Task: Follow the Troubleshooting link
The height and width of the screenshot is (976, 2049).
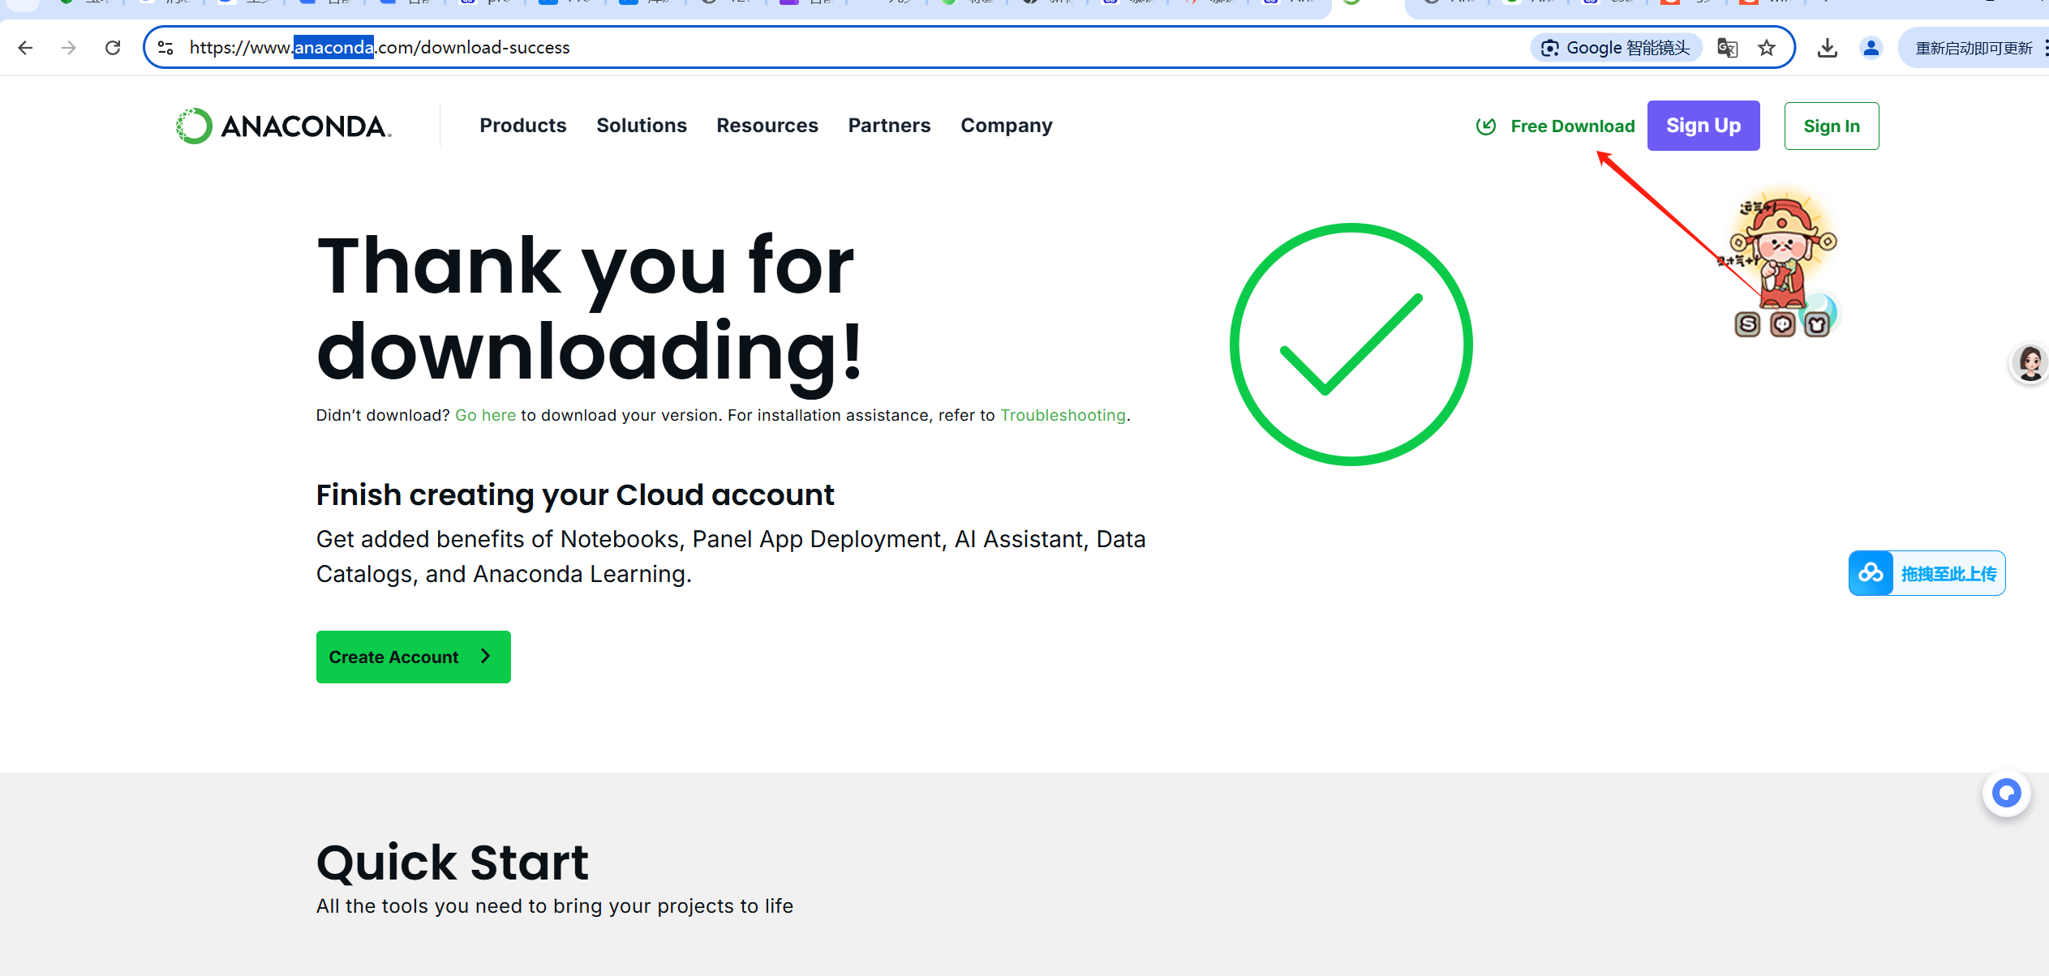Action: pos(1063,415)
